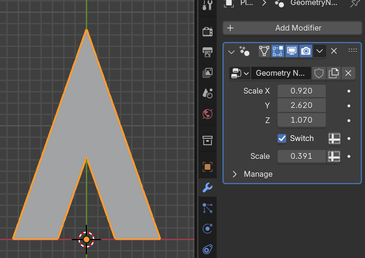Open the Particles properties tab

[207, 208]
